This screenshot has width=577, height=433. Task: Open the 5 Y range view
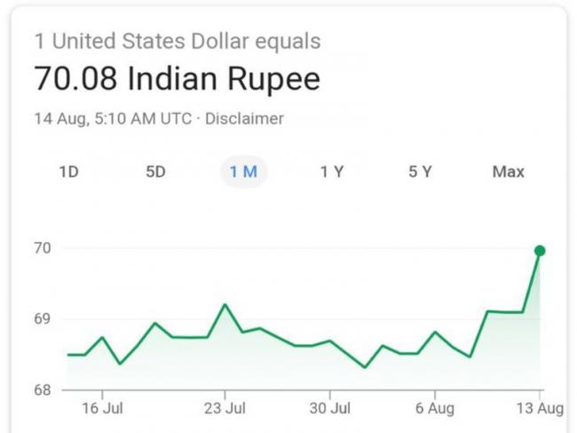tap(419, 172)
